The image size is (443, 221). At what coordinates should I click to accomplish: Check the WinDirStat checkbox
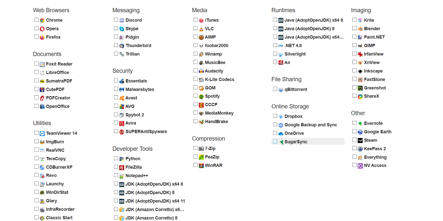point(36,192)
